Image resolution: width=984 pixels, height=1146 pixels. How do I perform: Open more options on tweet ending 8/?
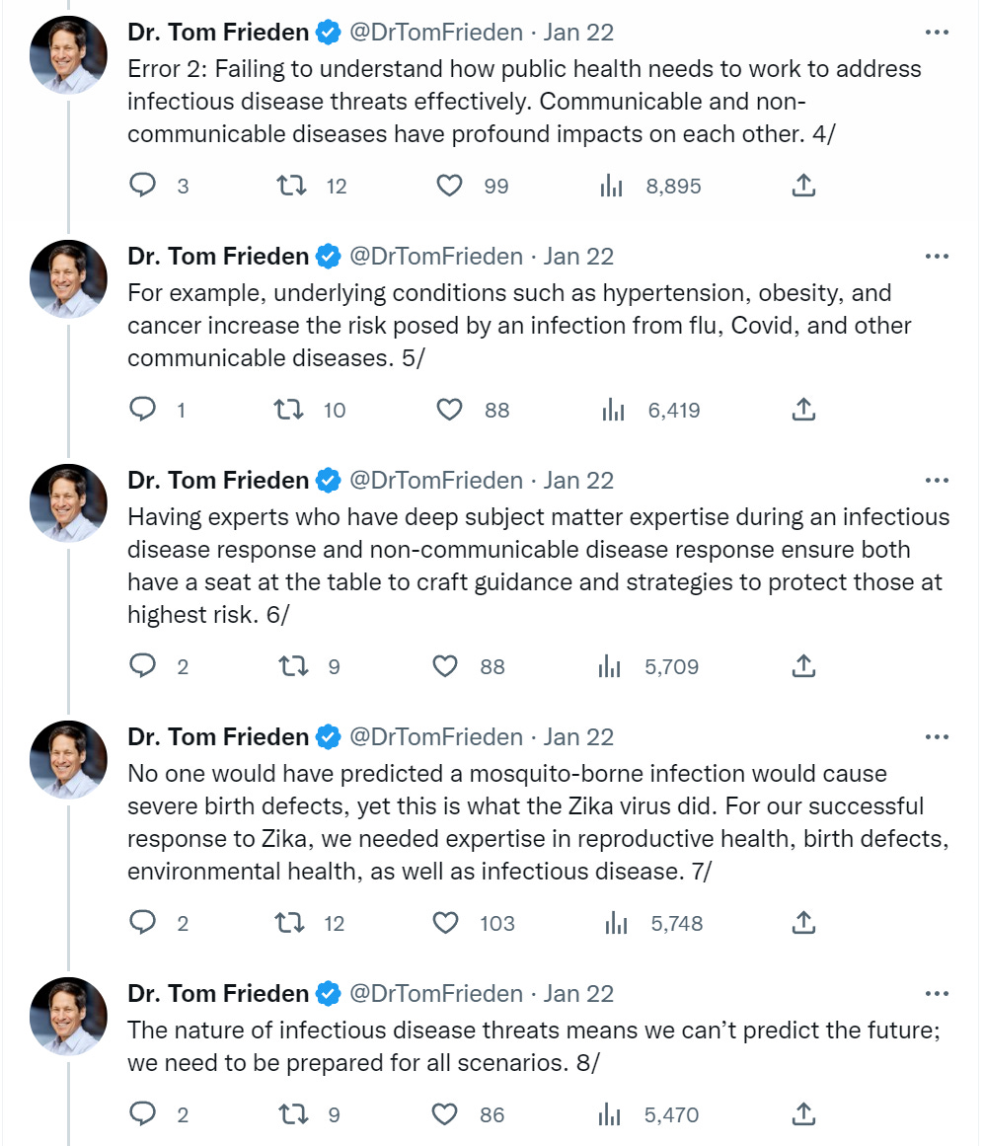[937, 993]
